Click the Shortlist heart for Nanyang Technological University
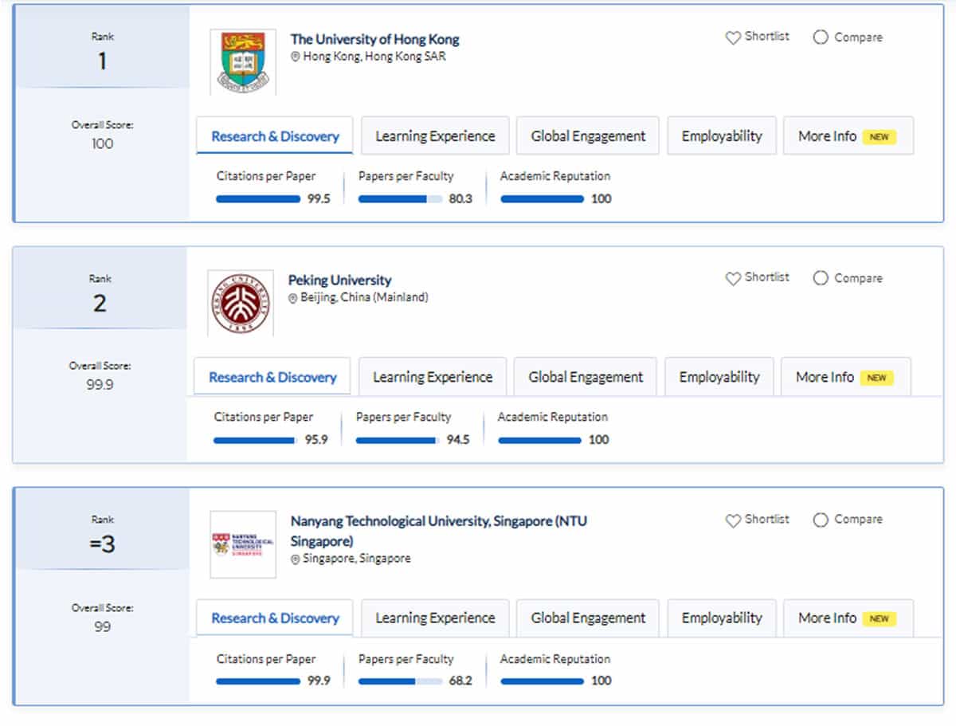The image size is (956, 726). [733, 520]
